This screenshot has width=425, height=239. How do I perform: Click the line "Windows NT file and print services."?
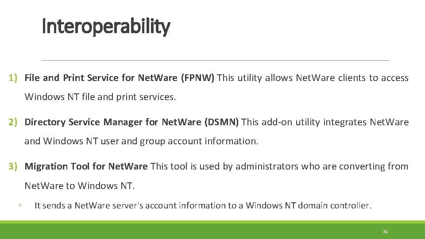[100, 97]
